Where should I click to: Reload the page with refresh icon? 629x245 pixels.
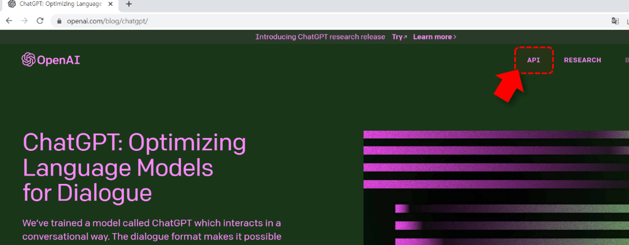coord(40,21)
